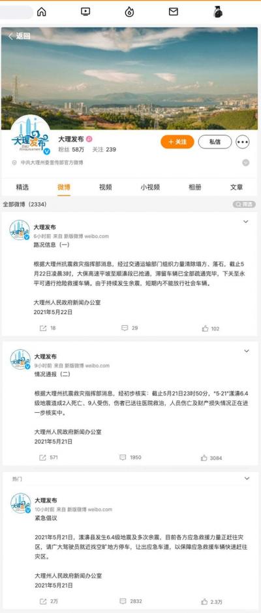
Task: Expand the menu chevron on 路况信息 post
Action: pos(246,222)
